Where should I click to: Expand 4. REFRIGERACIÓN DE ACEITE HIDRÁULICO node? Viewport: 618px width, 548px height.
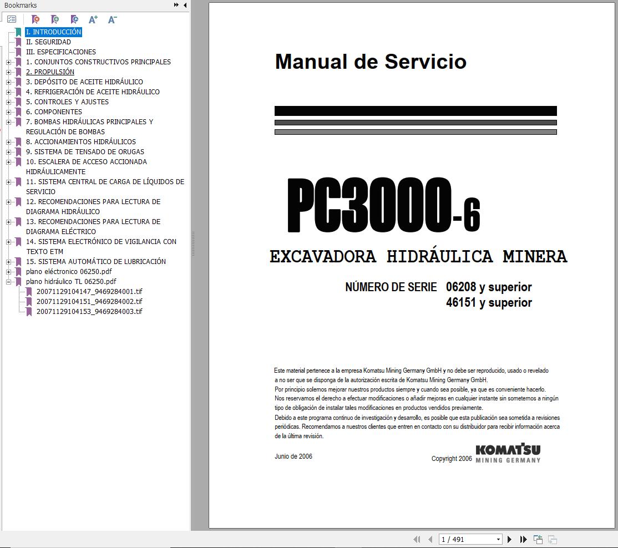tap(9, 92)
